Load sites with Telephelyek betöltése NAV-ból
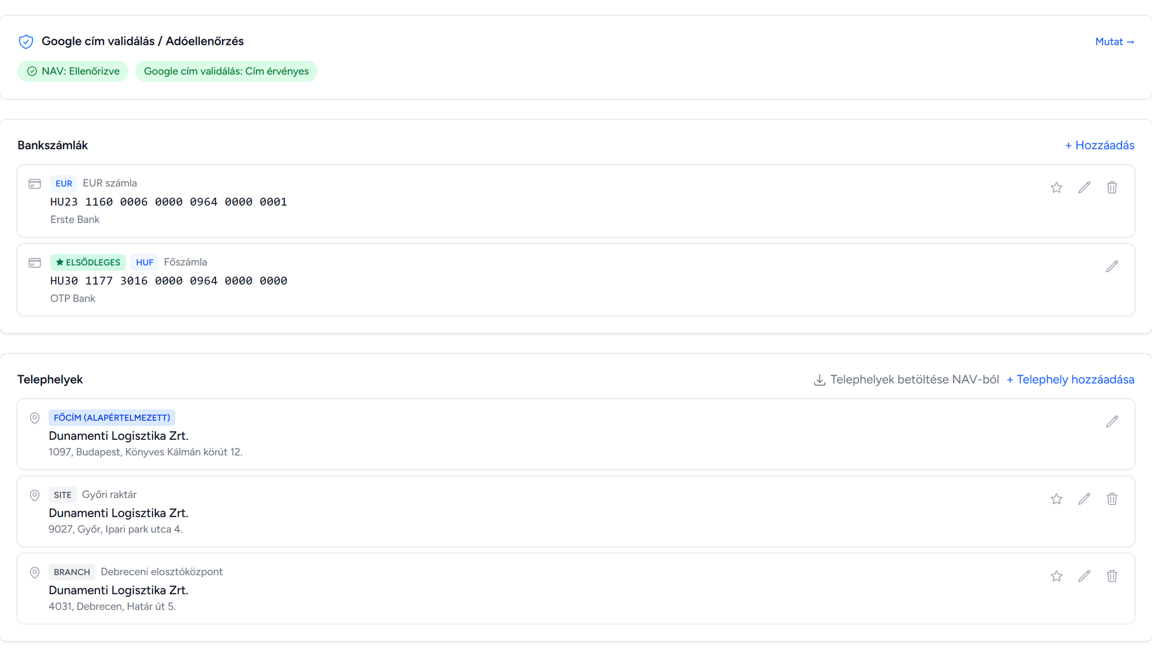Viewport: 1152px width, 648px height. click(x=906, y=380)
